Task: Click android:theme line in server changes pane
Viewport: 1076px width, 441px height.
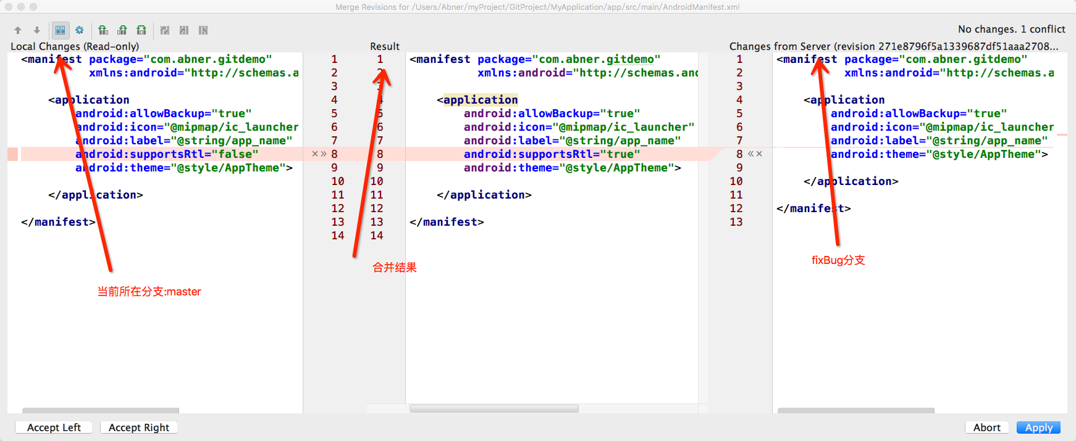Action: coord(939,154)
